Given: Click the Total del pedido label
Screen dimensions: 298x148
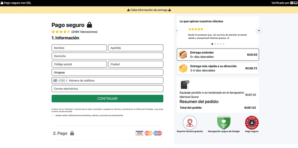Looking at the screenshot, I should 191,108.
